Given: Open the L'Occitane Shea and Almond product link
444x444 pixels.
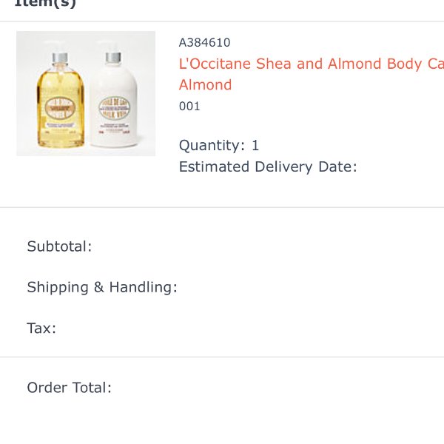Looking at the screenshot, I should (312, 64).
